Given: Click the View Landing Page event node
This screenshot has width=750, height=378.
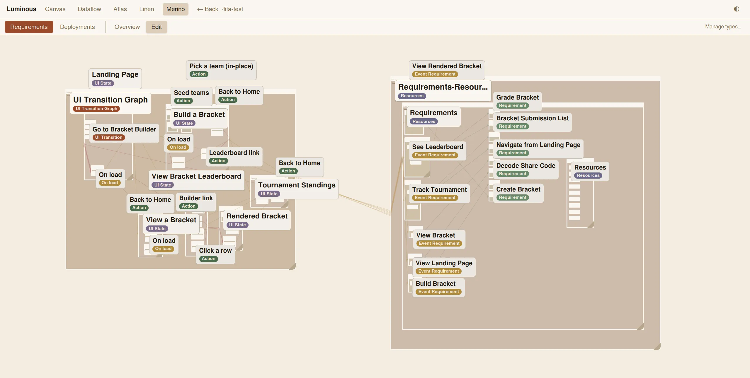Looking at the screenshot, I should tap(444, 267).
